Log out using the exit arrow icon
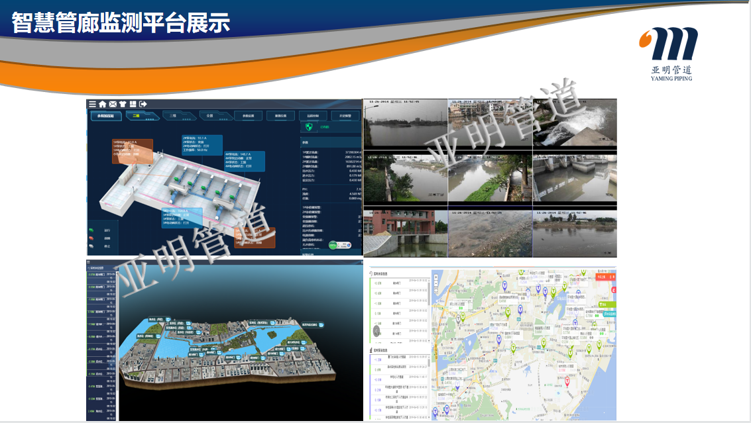Screen dimensions: 751x423 pyautogui.click(x=143, y=104)
